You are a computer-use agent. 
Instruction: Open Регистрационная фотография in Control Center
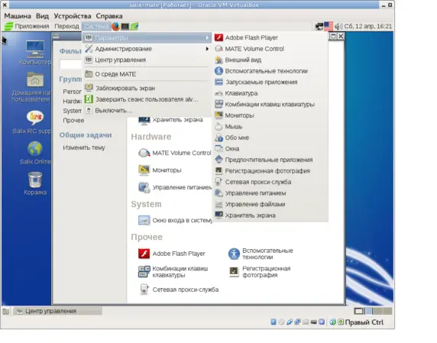pos(260,272)
